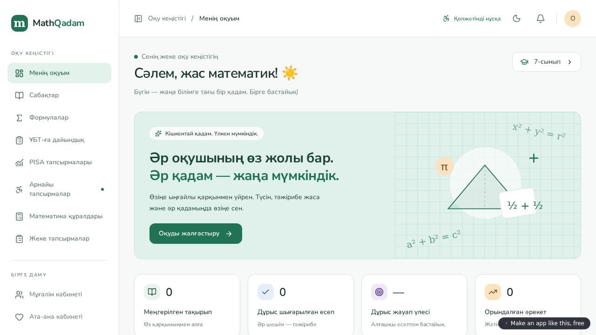Viewport: 596px width, 335px height.
Task: Open Жеке тапсырмалар section
Action: coord(59,239)
